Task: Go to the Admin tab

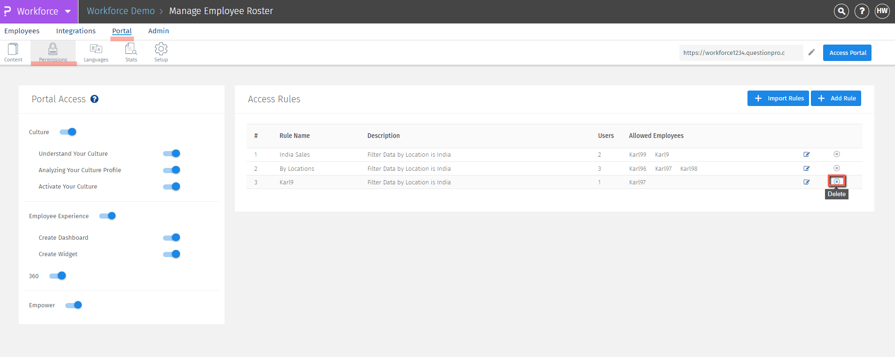Action: (x=158, y=31)
